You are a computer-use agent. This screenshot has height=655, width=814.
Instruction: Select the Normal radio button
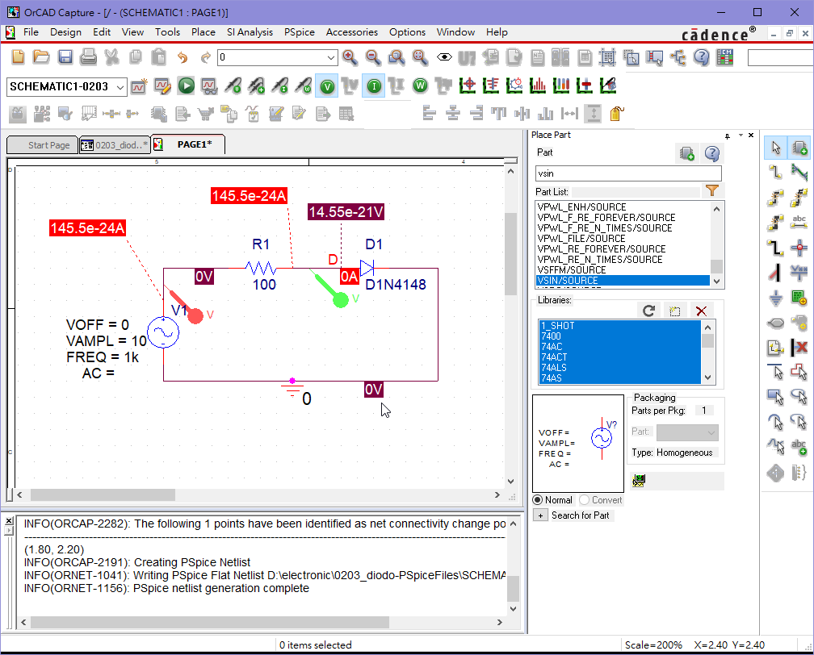pos(538,500)
